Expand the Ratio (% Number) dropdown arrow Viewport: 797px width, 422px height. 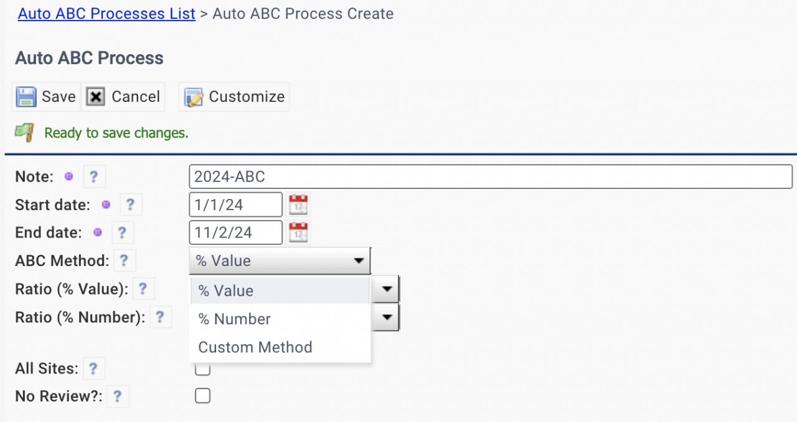387,318
